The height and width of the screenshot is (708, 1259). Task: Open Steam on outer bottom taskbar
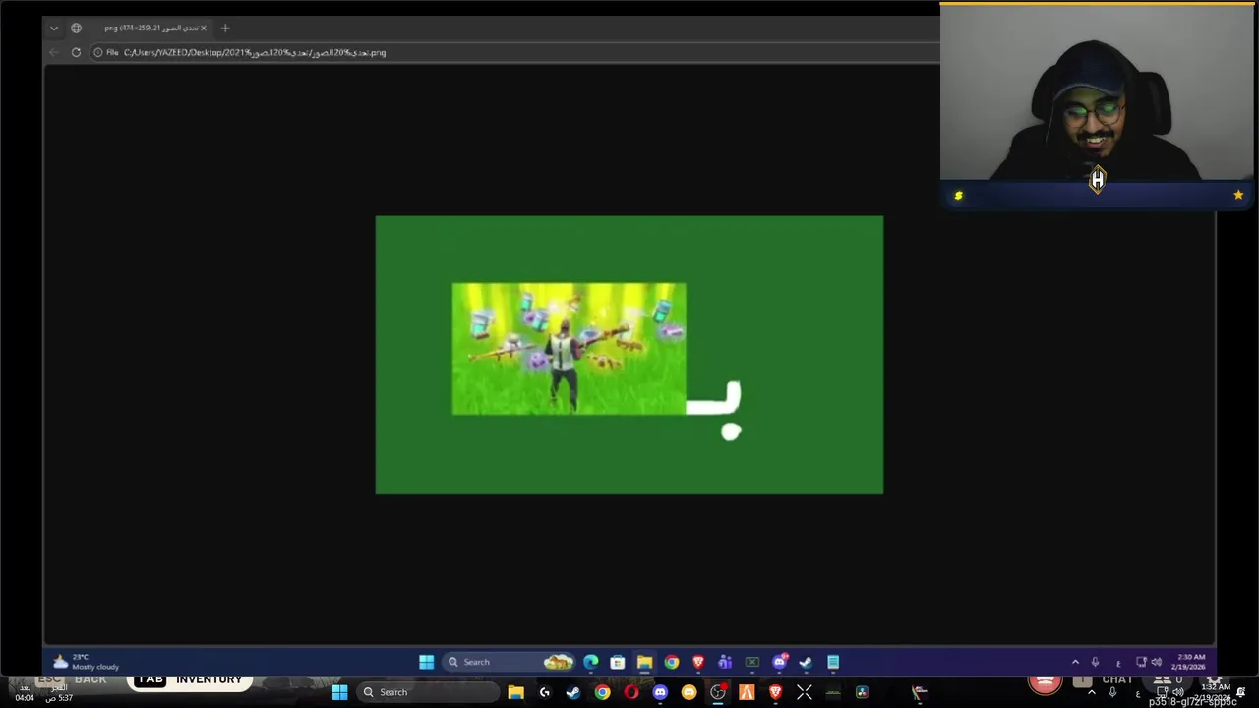573,692
